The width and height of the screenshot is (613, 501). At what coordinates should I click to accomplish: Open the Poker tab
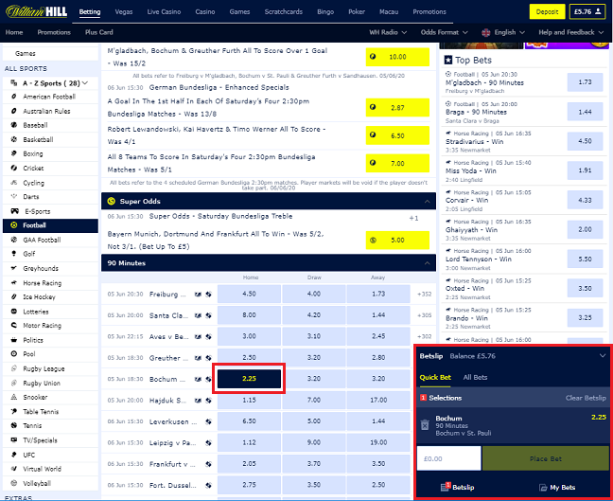pos(357,11)
